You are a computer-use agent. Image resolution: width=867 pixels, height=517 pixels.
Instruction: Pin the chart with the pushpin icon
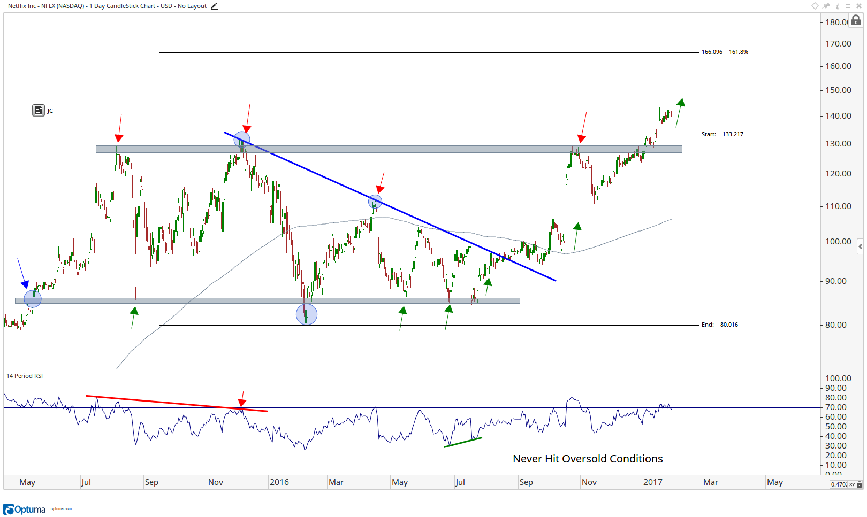(826, 6)
